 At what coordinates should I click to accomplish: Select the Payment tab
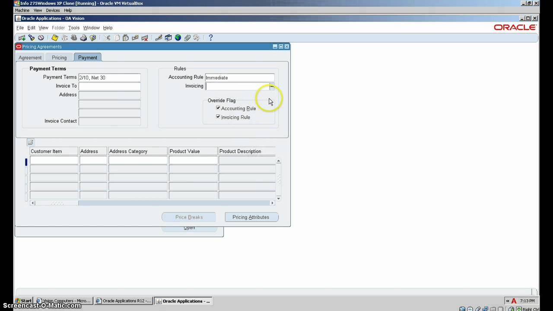[x=88, y=57]
